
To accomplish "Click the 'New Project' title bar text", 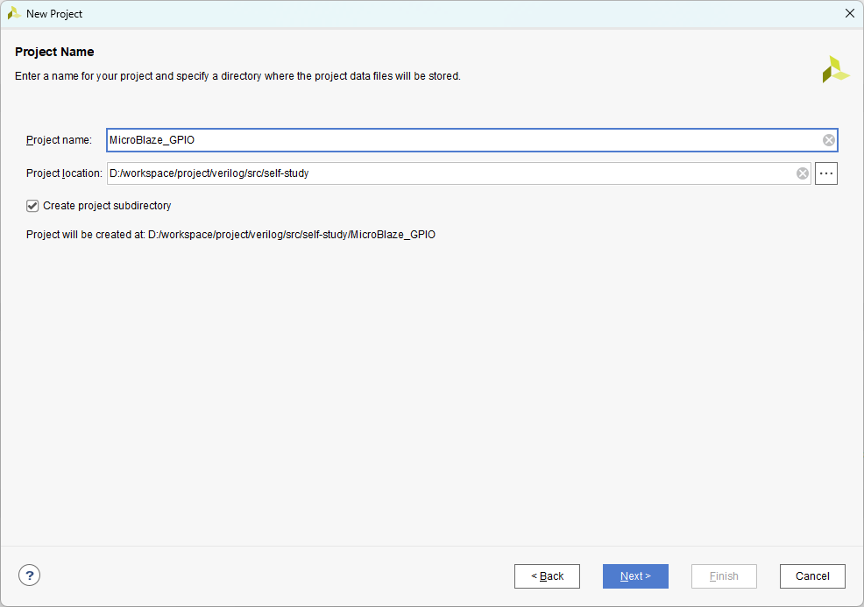I will (x=54, y=14).
